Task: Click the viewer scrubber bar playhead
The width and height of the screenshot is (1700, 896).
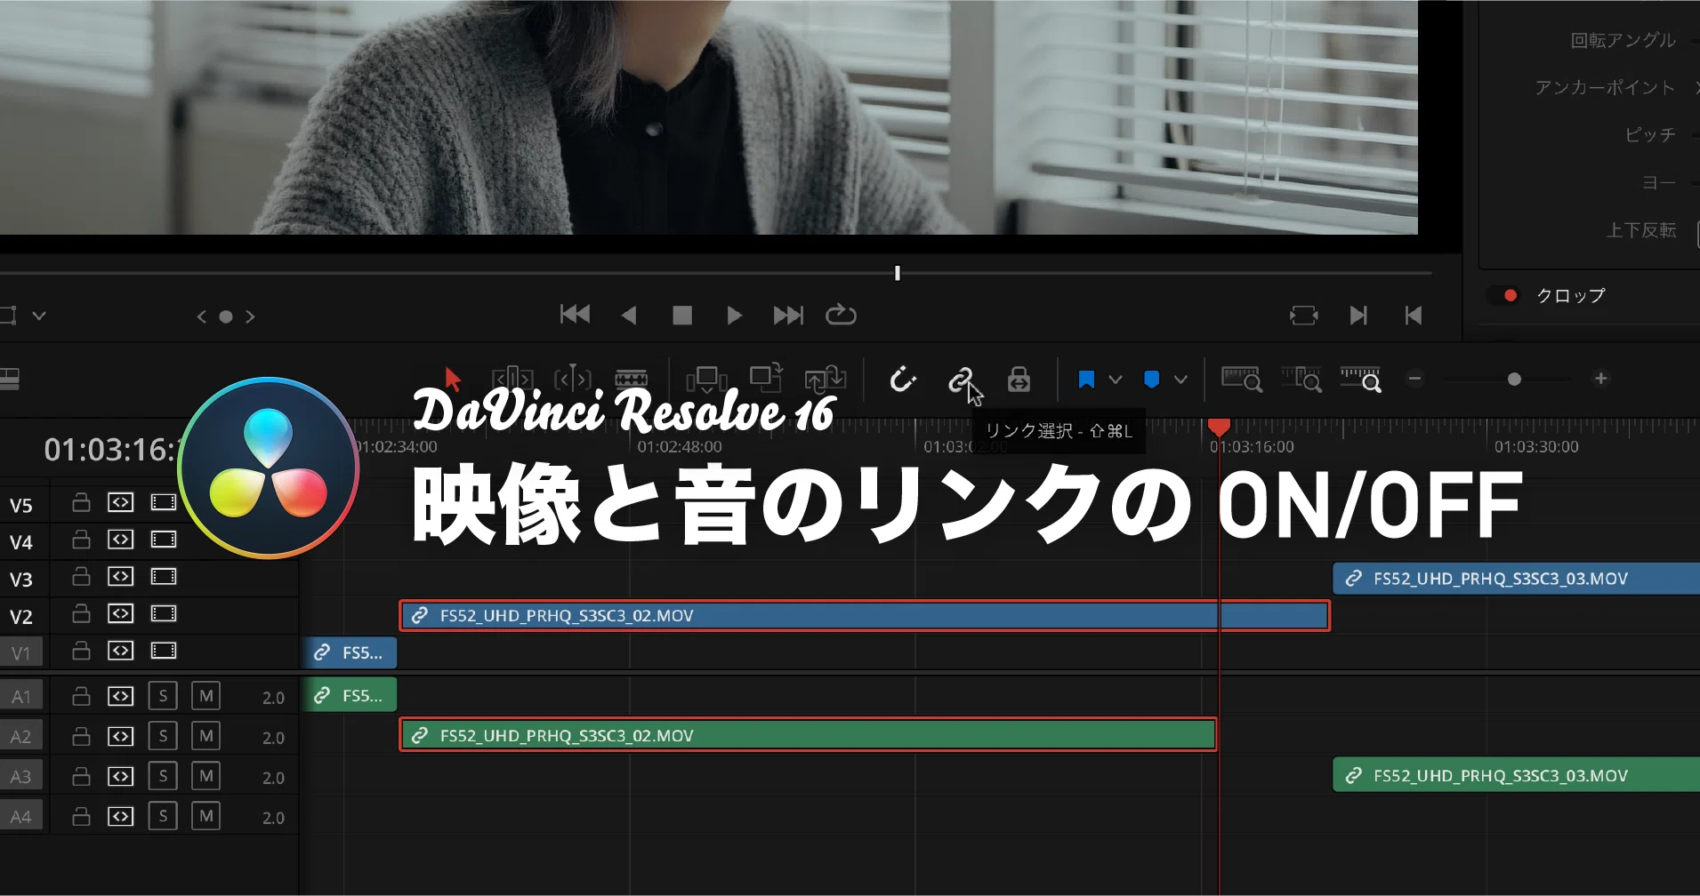Action: (898, 273)
